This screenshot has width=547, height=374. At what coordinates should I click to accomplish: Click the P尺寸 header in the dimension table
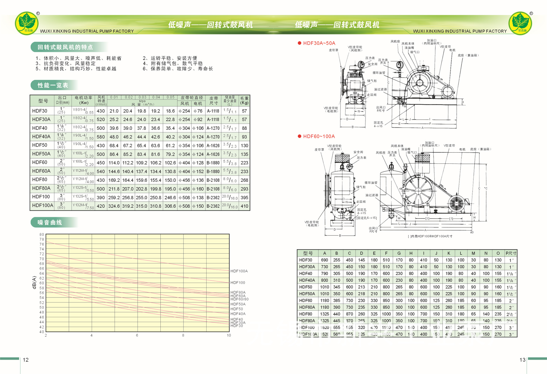pyautogui.click(x=511, y=253)
